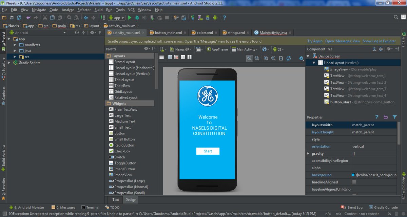407x217 pixels.
Task: Click the Zoom In icon in designer toolbar
Action: tap(266, 58)
